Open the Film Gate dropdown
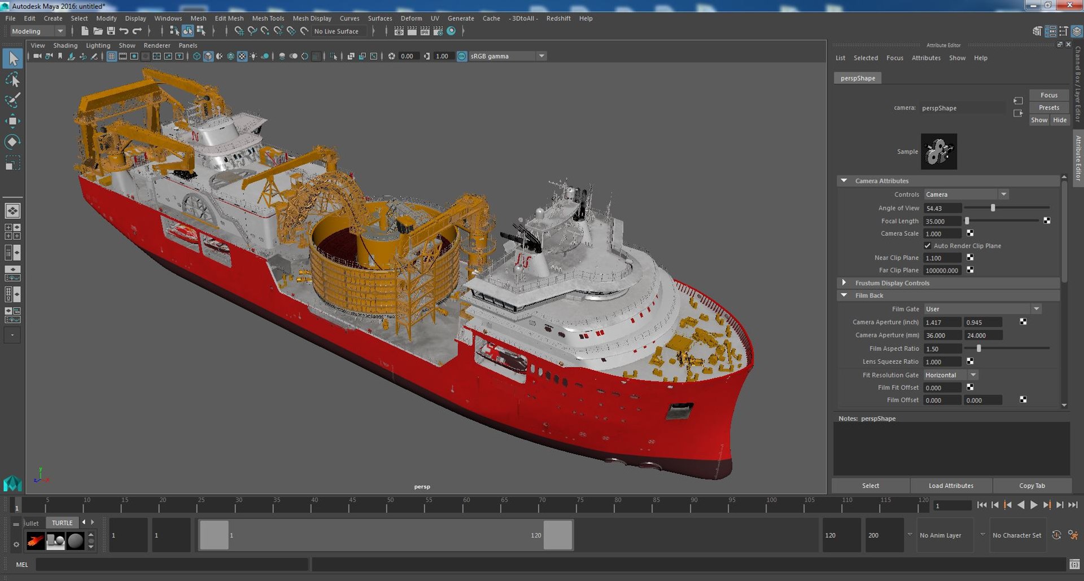 [983, 309]
